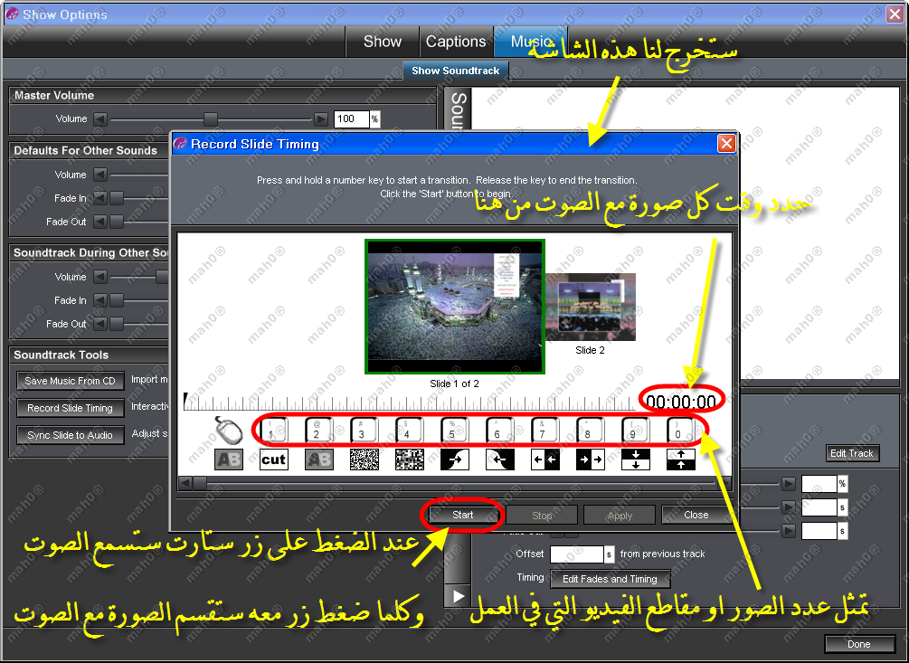Select the Slide 2 thumbnail

tap(590, 308)
